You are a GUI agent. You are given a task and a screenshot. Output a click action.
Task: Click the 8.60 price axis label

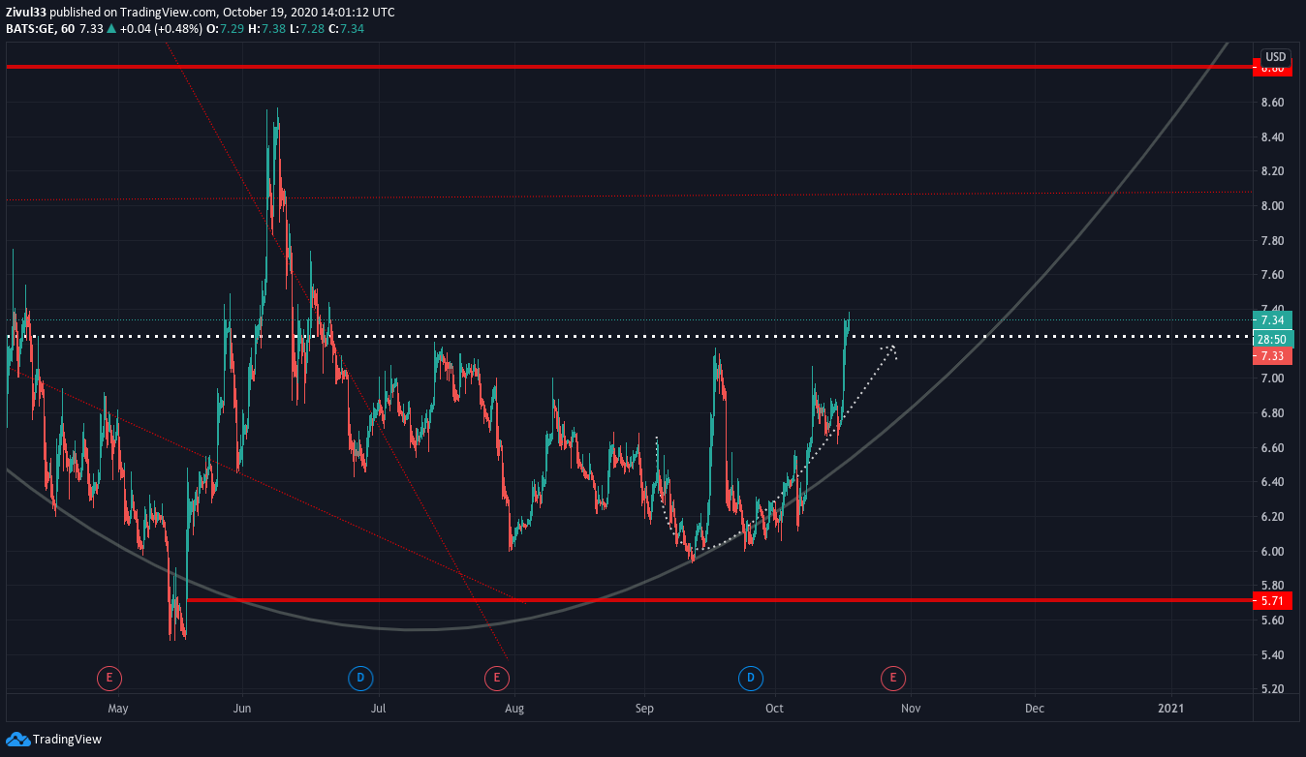[x=1272, y=102]
